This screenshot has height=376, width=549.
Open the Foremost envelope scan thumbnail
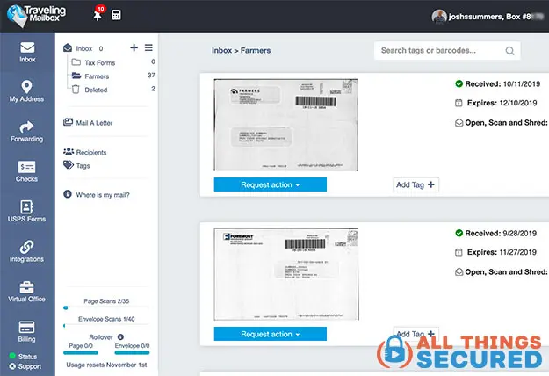[x=286, y=274]
